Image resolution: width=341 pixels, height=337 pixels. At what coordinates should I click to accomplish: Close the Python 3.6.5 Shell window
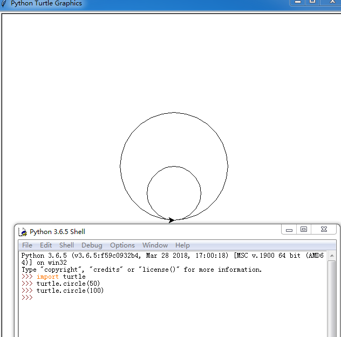[x=324, y=230]
